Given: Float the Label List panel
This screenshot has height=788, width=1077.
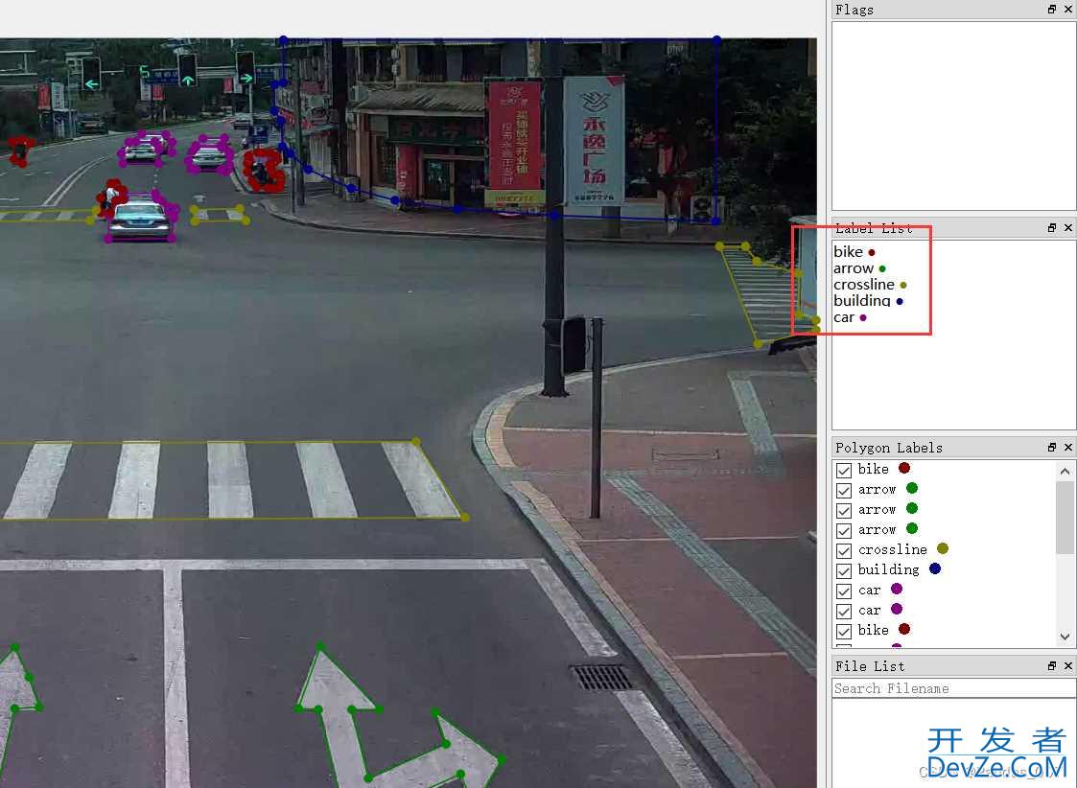Looking at the screenshot, I should coord(1052,227).
